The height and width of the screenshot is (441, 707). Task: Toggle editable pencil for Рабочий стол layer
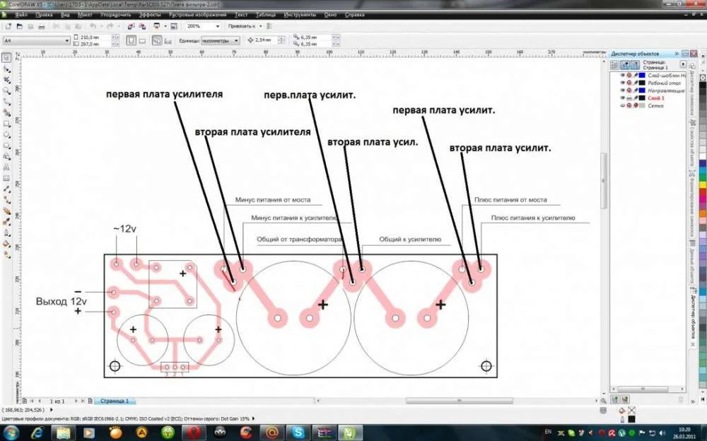(x=636, y=83)
